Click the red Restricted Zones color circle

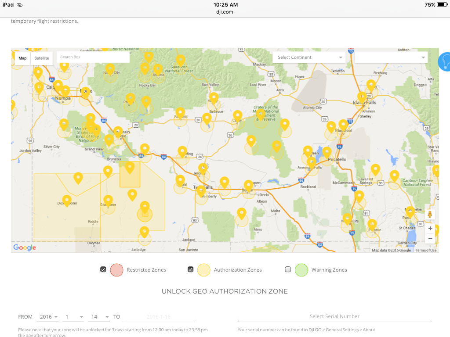[116, 270]
